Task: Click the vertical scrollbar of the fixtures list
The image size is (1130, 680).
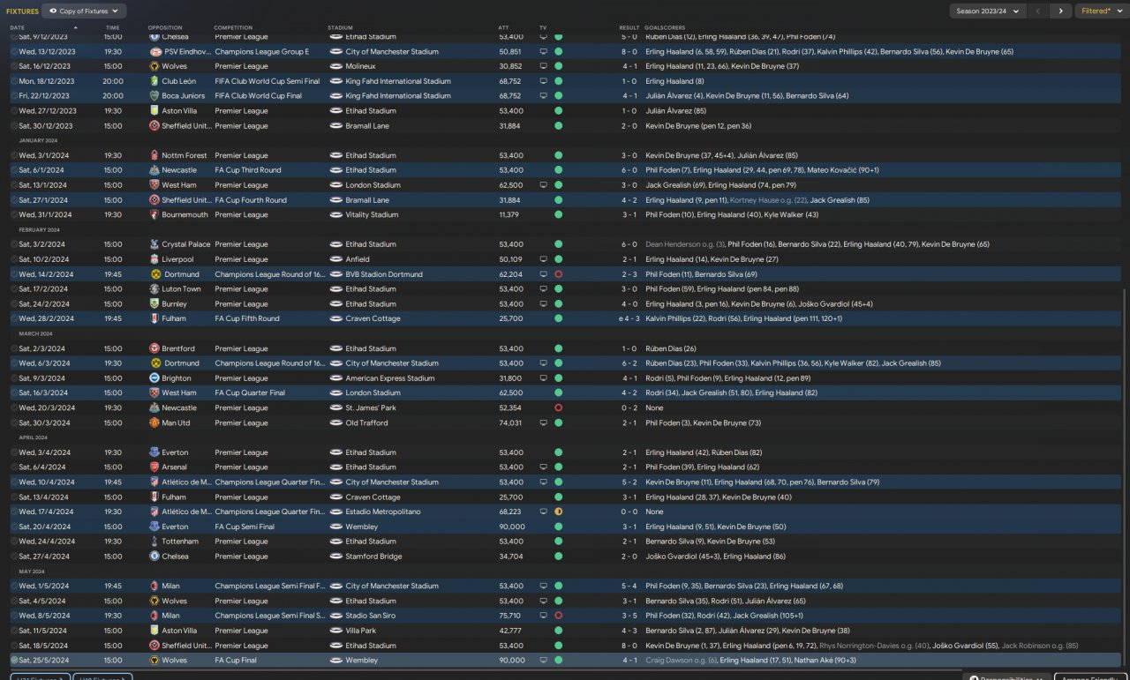Action: click(1124, 476)
